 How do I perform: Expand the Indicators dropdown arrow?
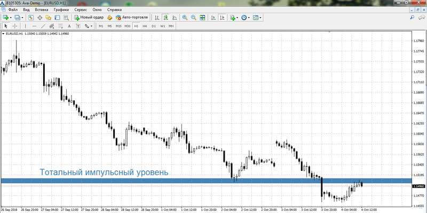point(237,18)
